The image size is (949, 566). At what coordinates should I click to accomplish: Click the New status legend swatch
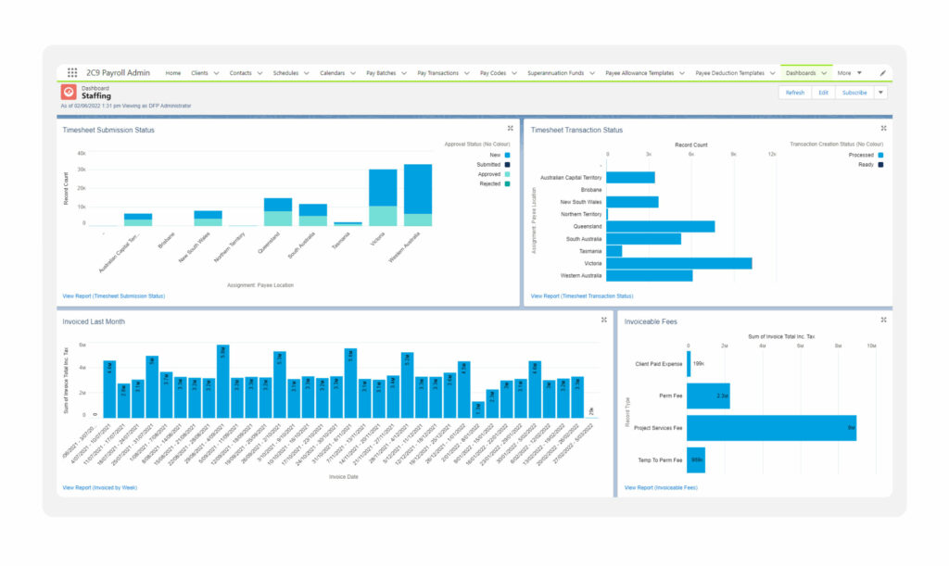click(507, 155)
